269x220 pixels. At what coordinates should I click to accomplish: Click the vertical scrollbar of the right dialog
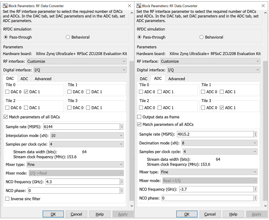pyautogui.click(x=265, y=130)
